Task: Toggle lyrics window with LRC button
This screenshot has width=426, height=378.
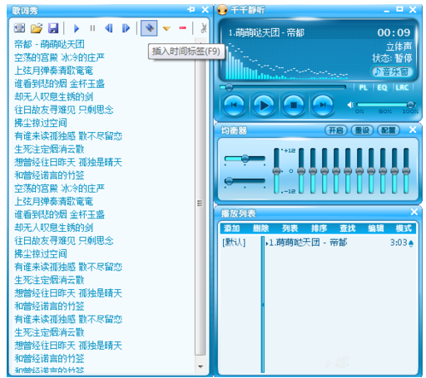Action: pyautogui.click(x=402, y=87)
